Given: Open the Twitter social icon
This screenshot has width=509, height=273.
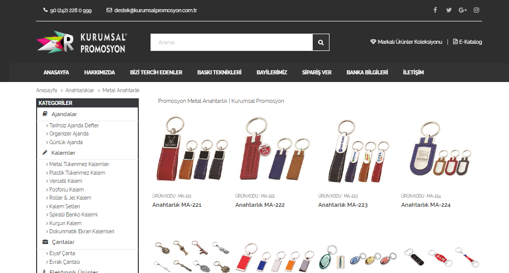Looking at the screenshot, I should tap(449, 10).
